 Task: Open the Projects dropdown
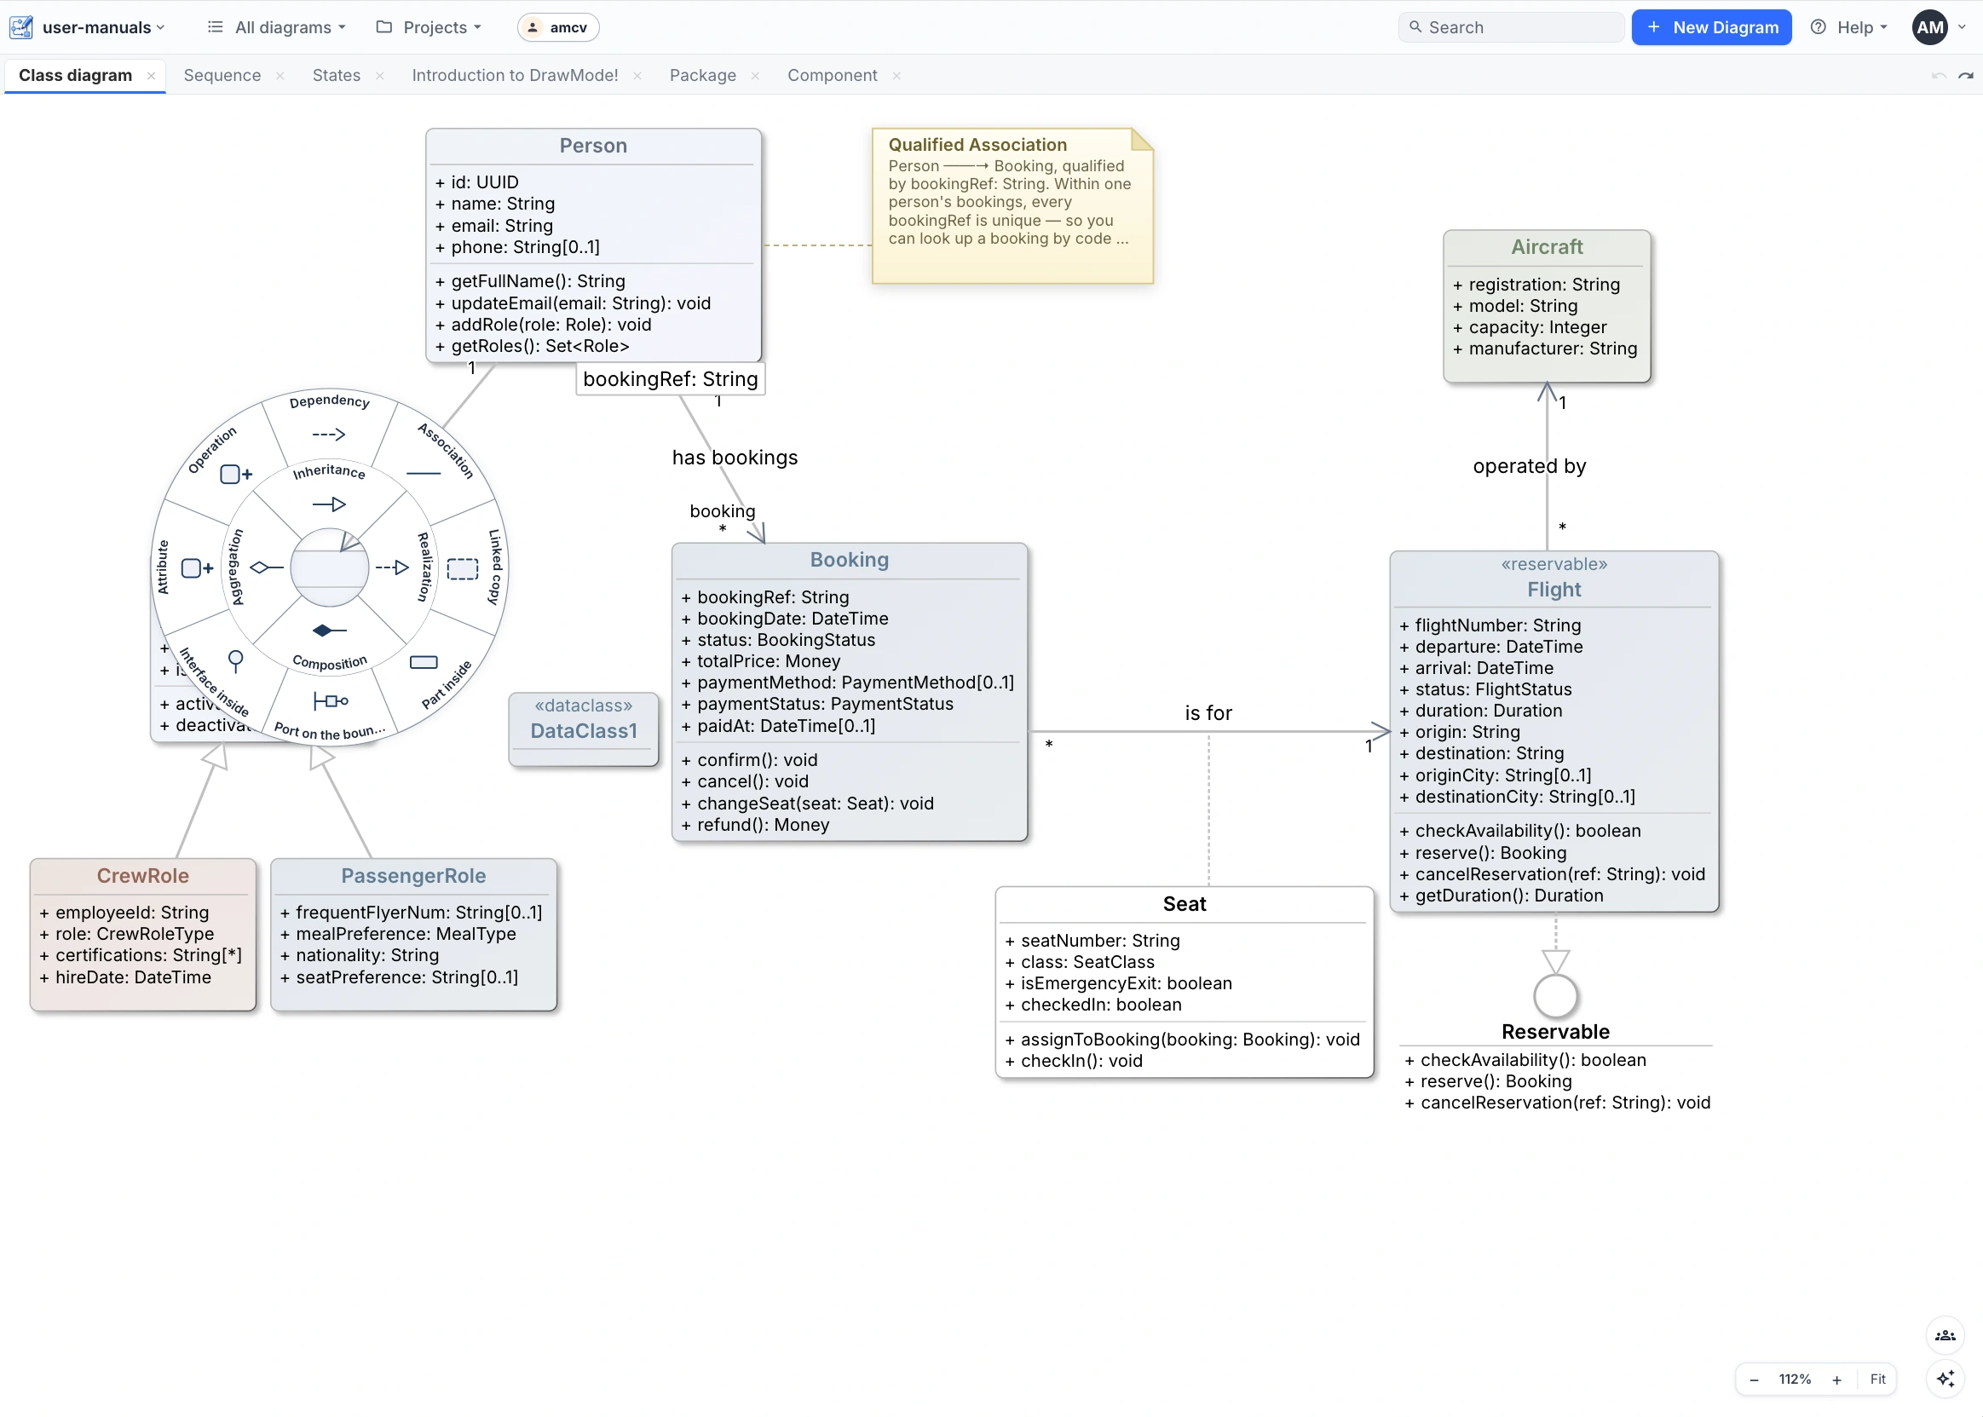[x=429, y=27]
